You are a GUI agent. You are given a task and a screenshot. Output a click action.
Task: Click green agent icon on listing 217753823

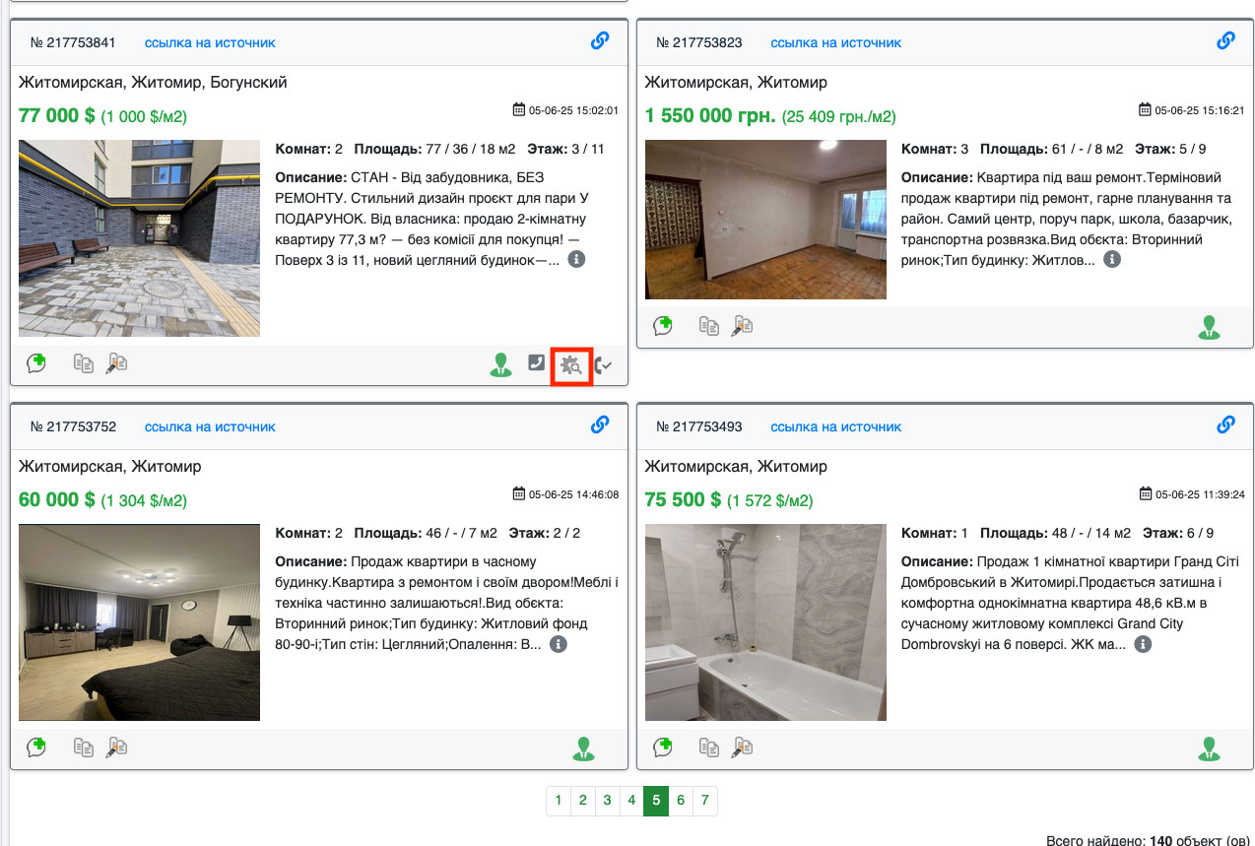(x=1209, y=328)
